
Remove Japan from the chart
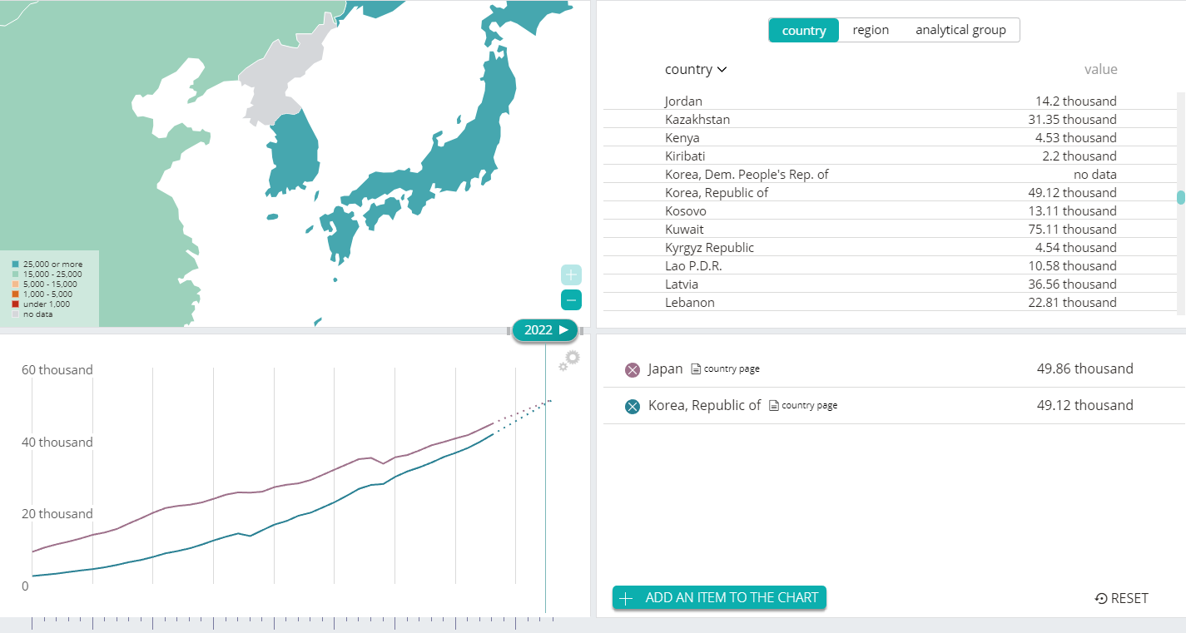(x=633, y=370)
